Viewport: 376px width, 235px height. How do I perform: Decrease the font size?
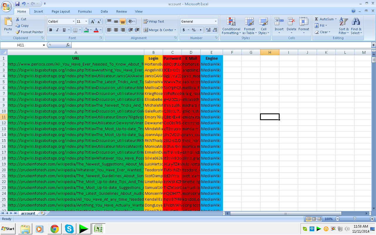[99, 21]
